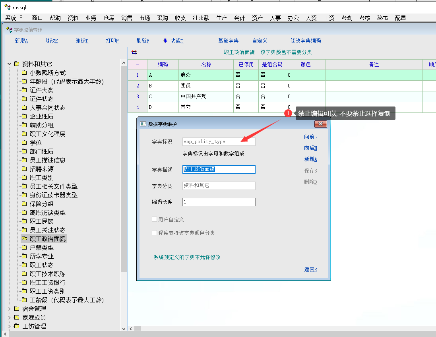This screenshot has height=337, width=436.
Task: Collapse the 资料和其它 tree node
Action: coord(10,64)
